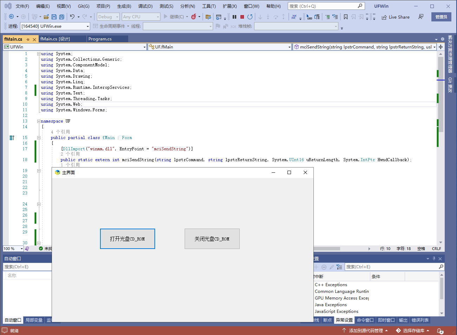
Task: Click the split editor icon at top right of code
Action: pos(441,47)
